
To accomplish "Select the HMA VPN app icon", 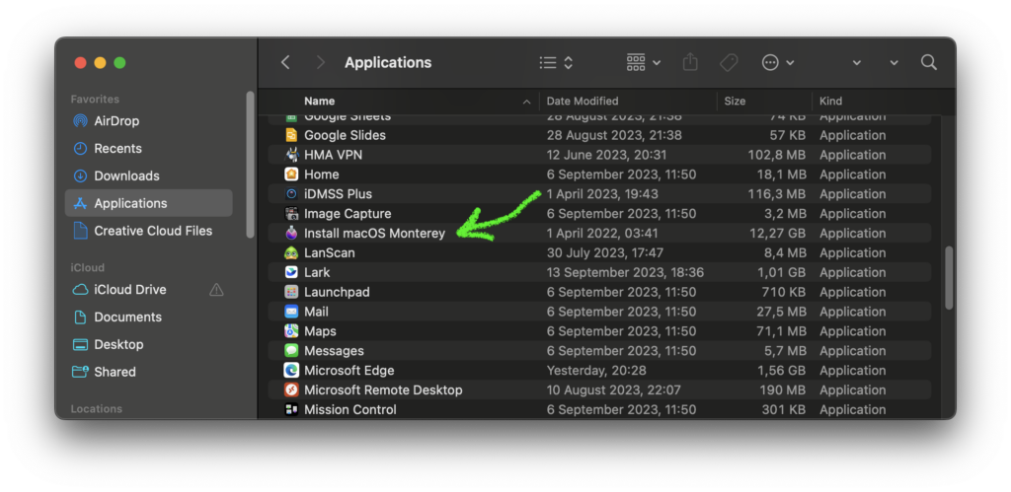I will (291, 155).
